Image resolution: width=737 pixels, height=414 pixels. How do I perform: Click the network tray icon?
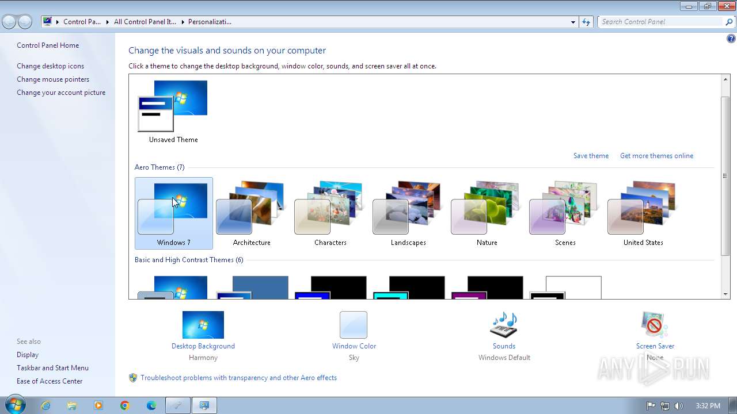664,405
